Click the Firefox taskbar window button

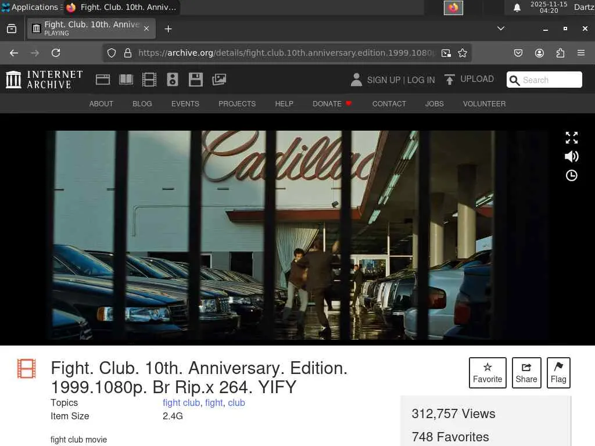coord(122,7)
